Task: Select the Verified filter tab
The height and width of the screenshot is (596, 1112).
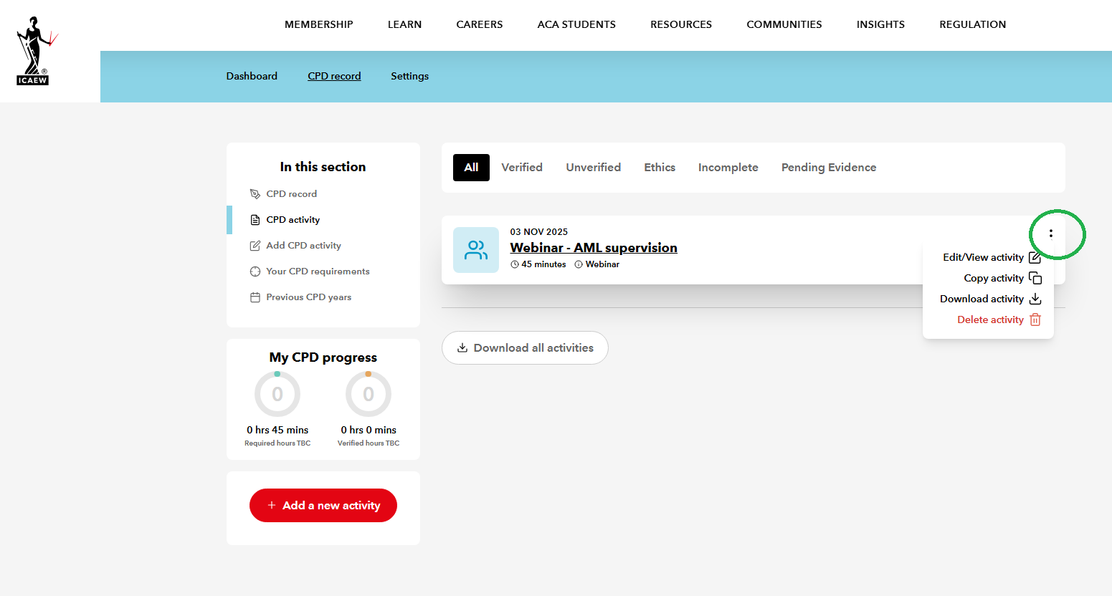Action: (521, 168)
